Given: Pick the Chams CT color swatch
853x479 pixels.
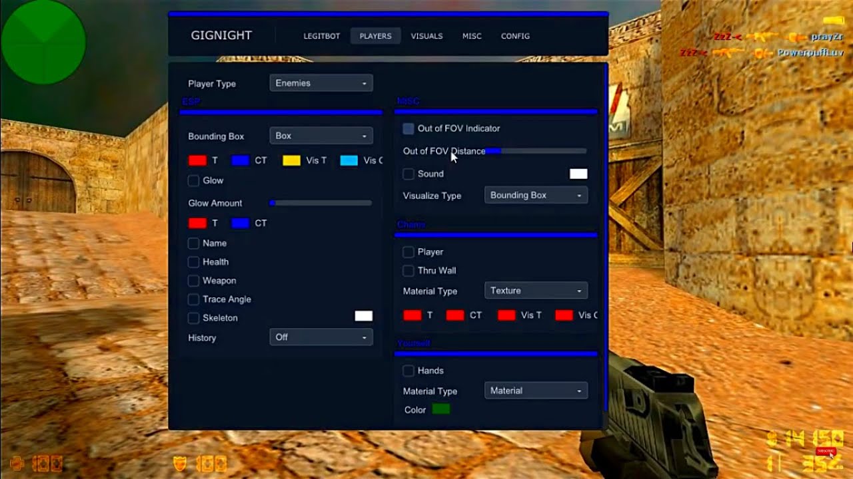Looking at the screenshot, I should pyautogui.click(x=455, y=315).
